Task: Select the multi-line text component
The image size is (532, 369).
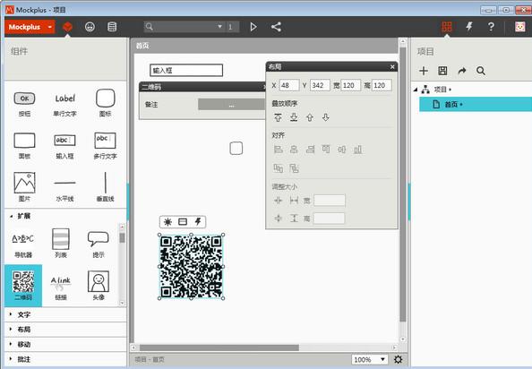Action: (x=105, y=146)
